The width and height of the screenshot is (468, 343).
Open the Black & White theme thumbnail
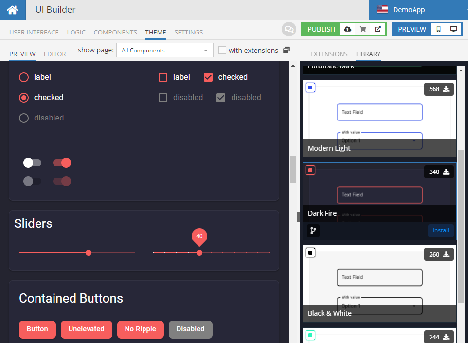coord(379,284)
